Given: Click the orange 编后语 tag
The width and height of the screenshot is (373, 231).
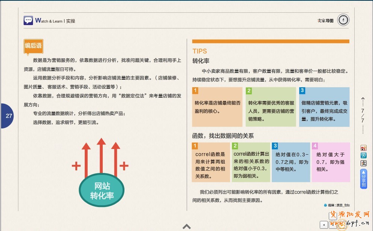Looking at the screenshot, I should (x=33, y=46).
